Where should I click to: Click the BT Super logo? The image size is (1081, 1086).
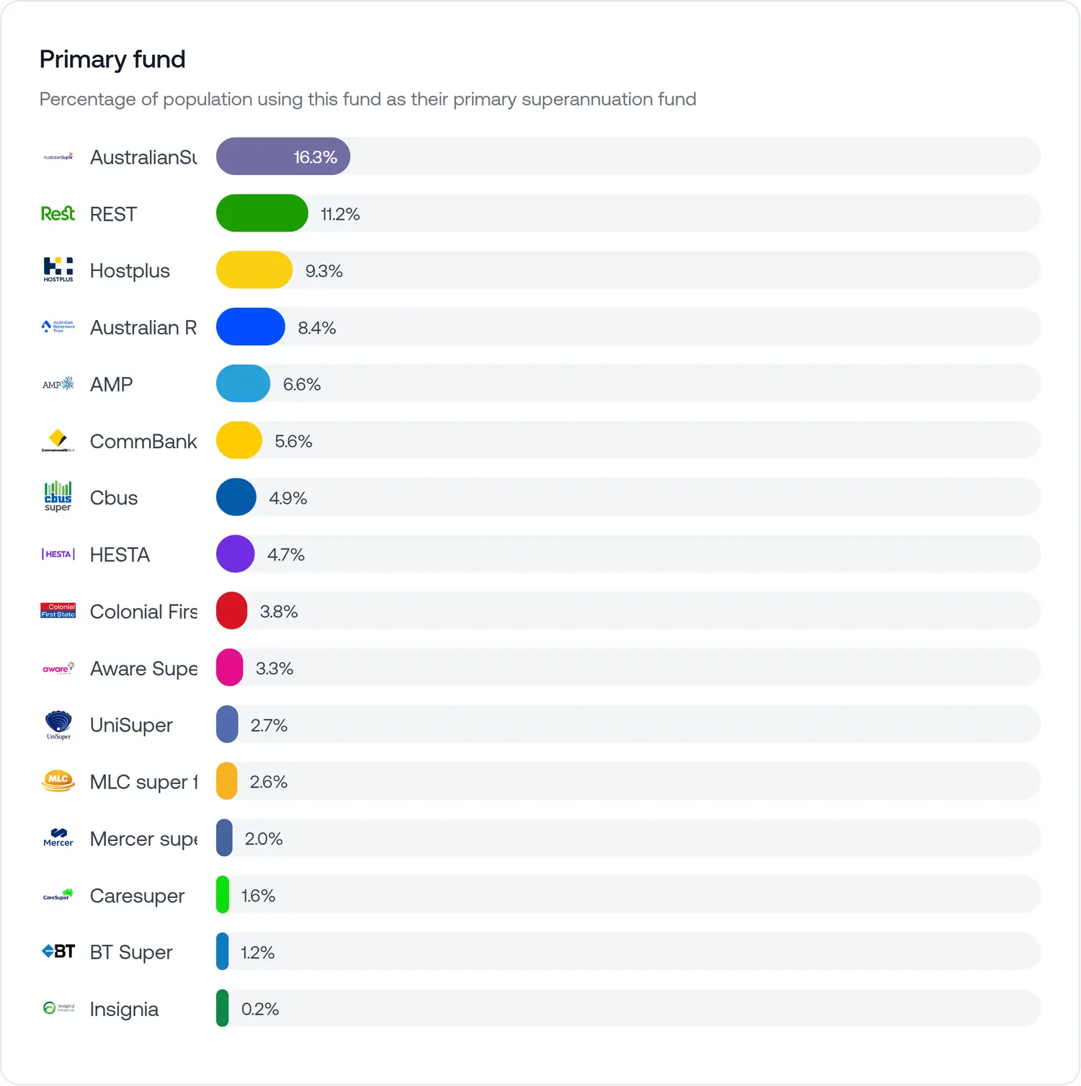click(58, 952)
